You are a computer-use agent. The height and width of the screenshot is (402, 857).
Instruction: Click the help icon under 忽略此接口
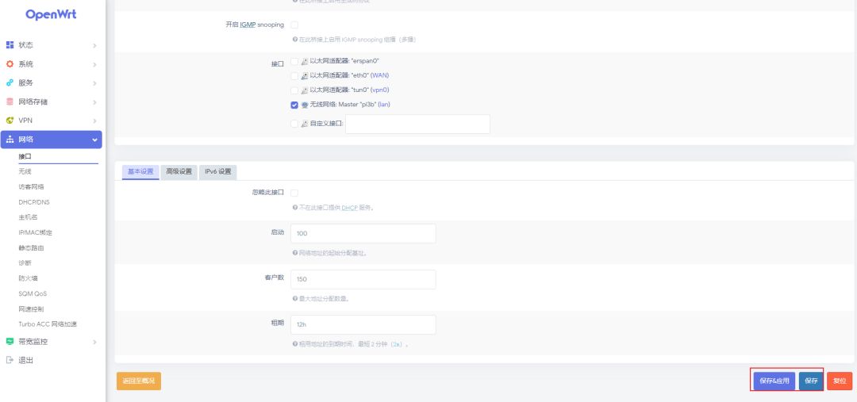[295, 208]
